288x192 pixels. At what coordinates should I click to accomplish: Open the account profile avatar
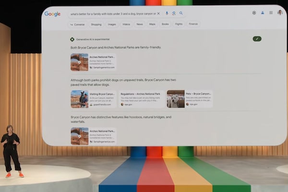pyautogui.click(x=280, y=12)
